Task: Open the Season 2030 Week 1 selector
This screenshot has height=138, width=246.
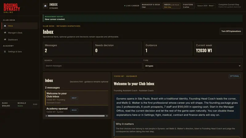Action: pyautogui.click(x=205, y=6)
